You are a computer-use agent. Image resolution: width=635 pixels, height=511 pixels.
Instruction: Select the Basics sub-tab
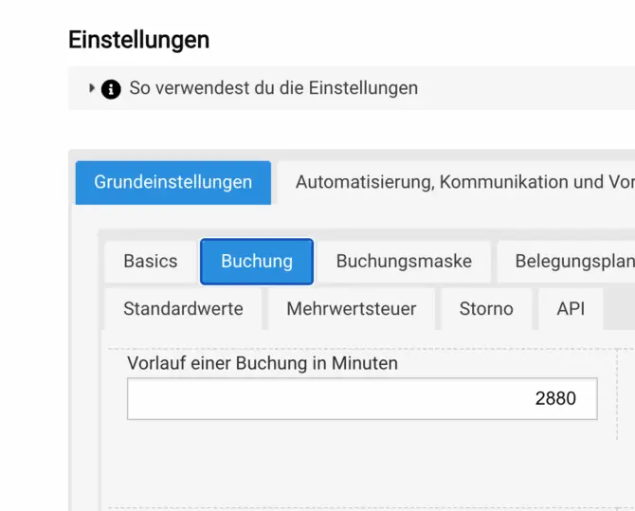click(x=151, y=262)
